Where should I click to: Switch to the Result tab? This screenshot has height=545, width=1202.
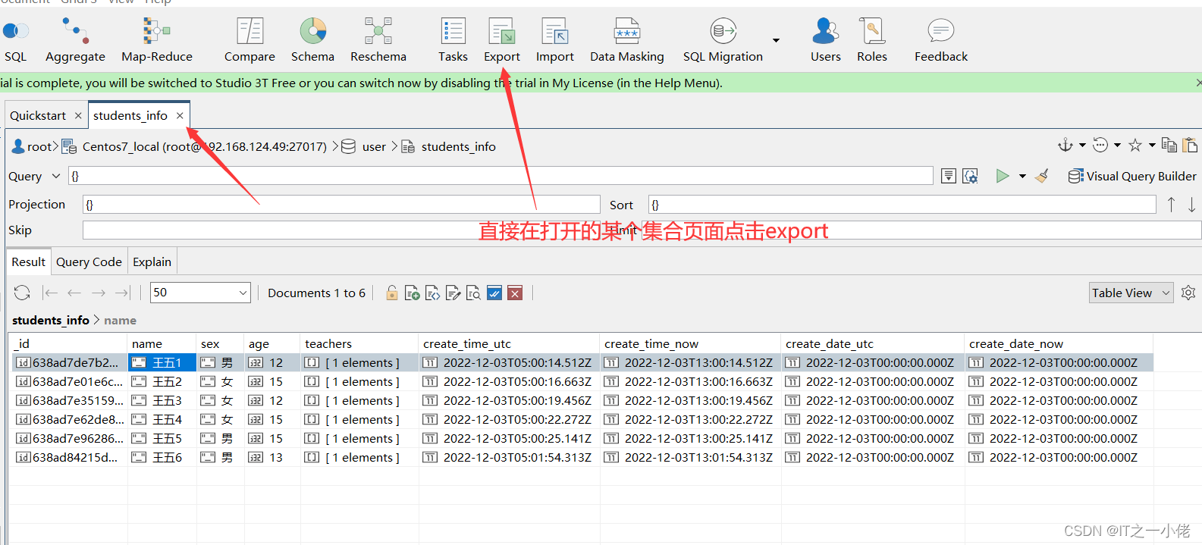pos(29,262)
